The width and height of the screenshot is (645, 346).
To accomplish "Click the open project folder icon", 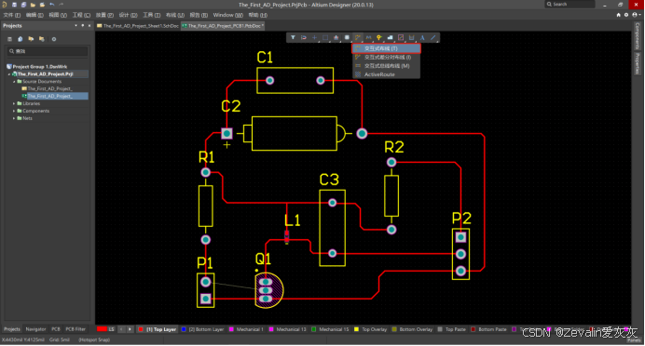I will [42, 5].
